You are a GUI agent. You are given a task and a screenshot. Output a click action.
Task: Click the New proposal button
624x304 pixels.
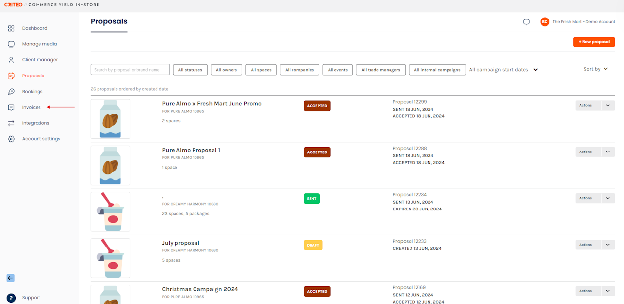594,42
